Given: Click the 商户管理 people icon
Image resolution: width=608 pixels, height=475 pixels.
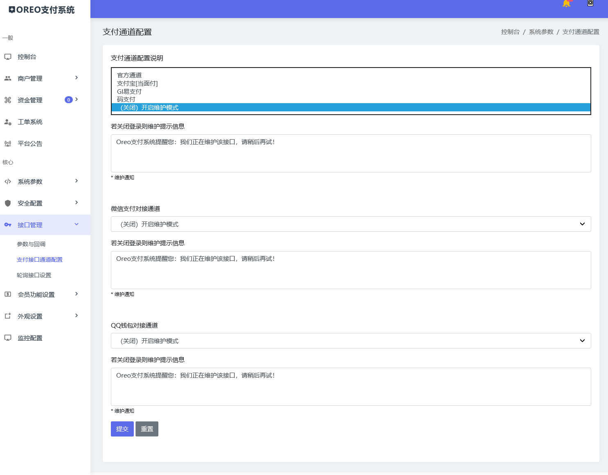Looking at the screenshot, I should point(8,79).
